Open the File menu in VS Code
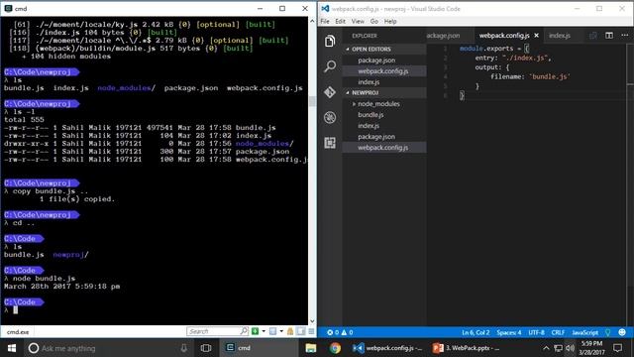 click(325, 22)
